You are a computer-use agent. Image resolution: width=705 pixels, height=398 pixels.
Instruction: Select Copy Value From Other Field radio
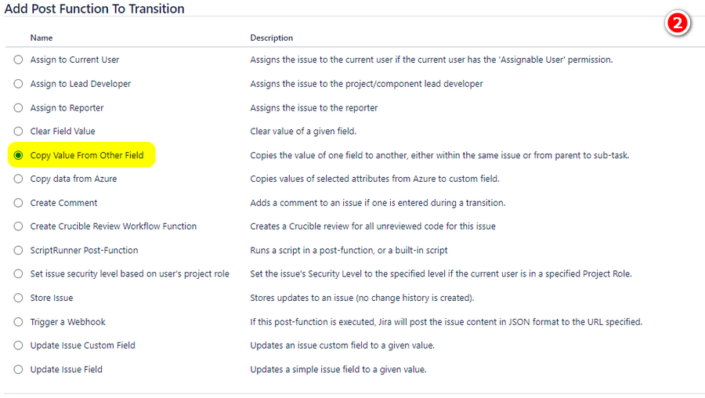[18, 155]
